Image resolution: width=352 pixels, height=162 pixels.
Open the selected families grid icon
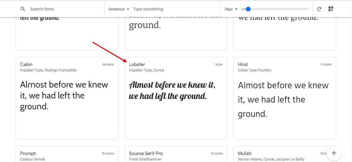331,9
